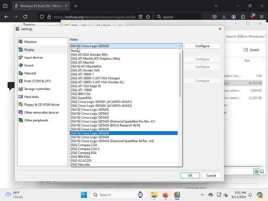
Task: Choose [ISA16] Cirrus Logic GD5434 option
Action: click(x=124, y=137)
